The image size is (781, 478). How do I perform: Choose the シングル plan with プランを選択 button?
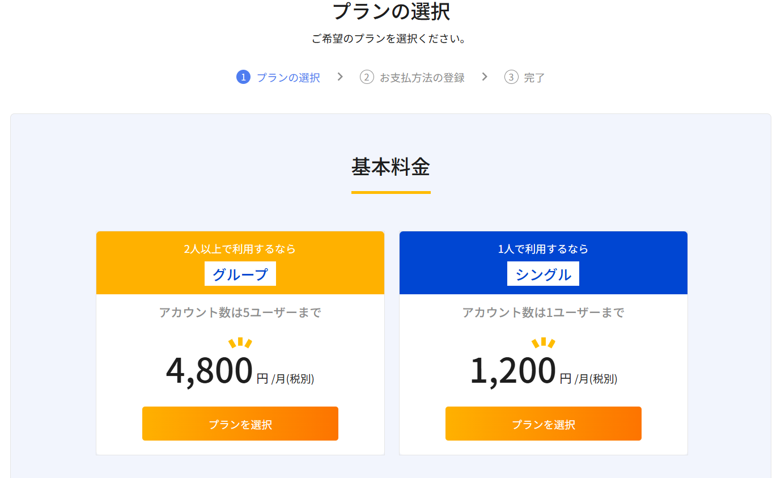point(543,424)
